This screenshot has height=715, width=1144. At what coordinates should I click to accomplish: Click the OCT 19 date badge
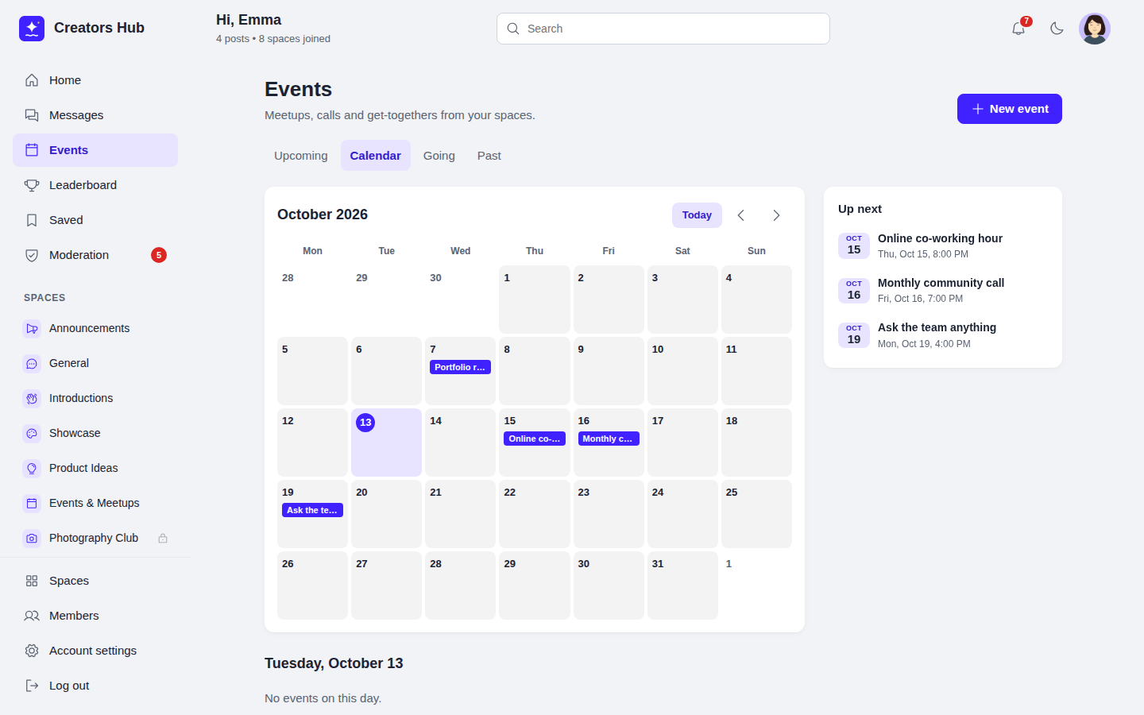coord(854,335)
